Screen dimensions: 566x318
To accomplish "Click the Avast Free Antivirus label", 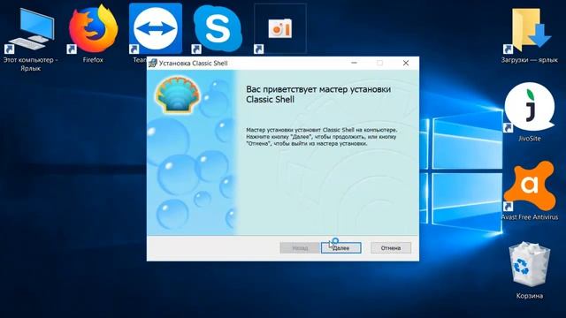I will tap(529, 217).
